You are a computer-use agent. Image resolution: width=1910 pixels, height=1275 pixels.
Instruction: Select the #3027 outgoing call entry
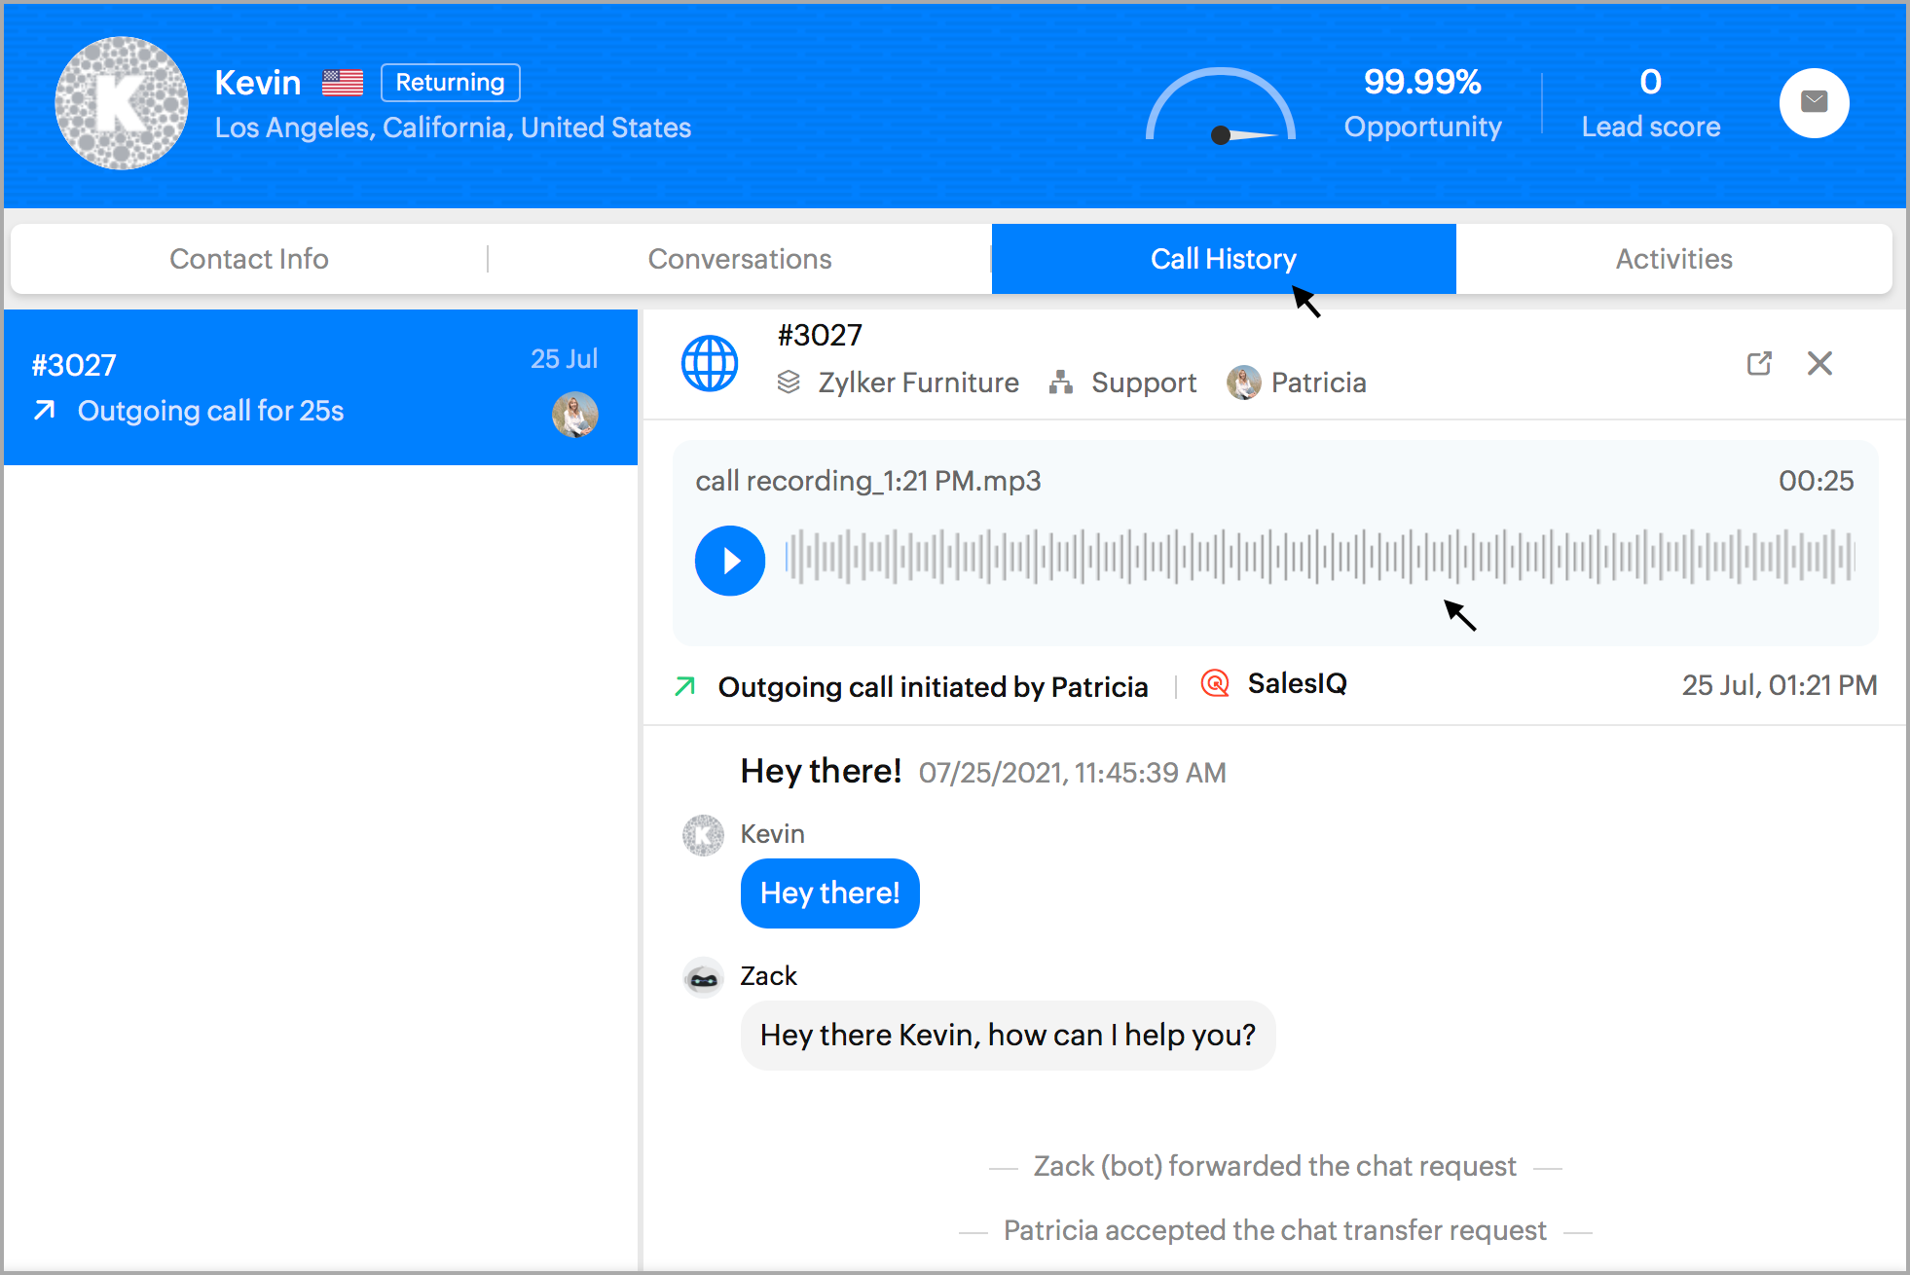click(320, 387)
